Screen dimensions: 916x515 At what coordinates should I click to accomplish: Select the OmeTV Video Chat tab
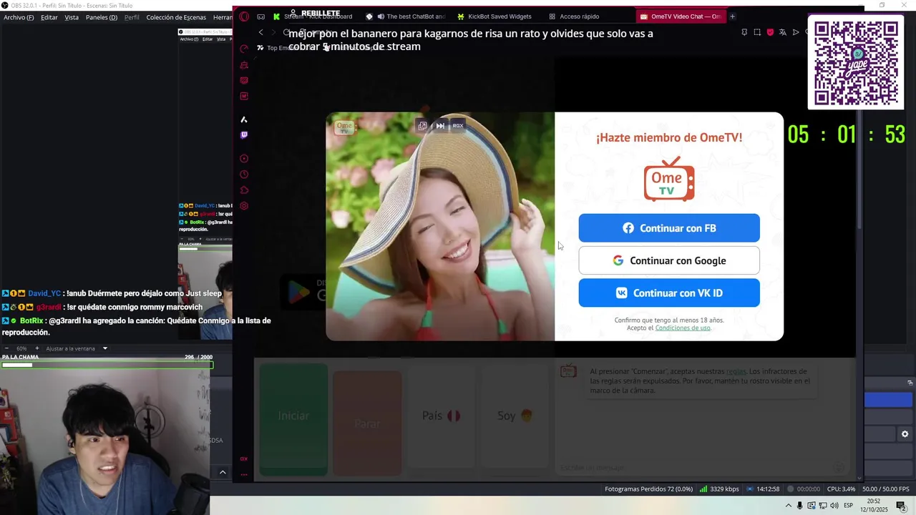681,16
